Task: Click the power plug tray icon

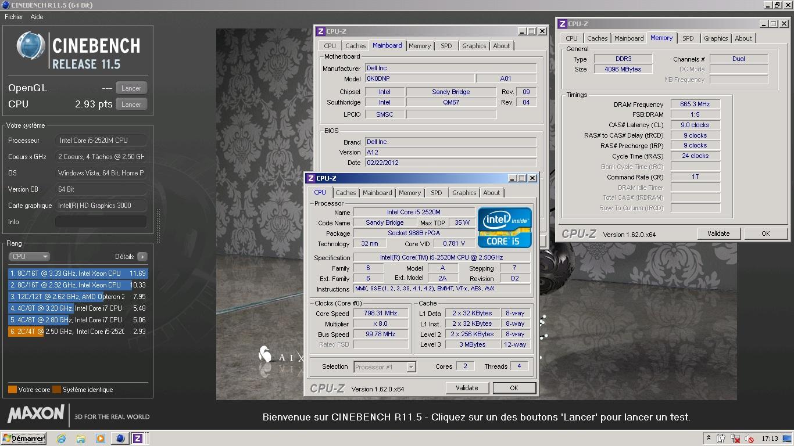Action: tap(721, 438)
